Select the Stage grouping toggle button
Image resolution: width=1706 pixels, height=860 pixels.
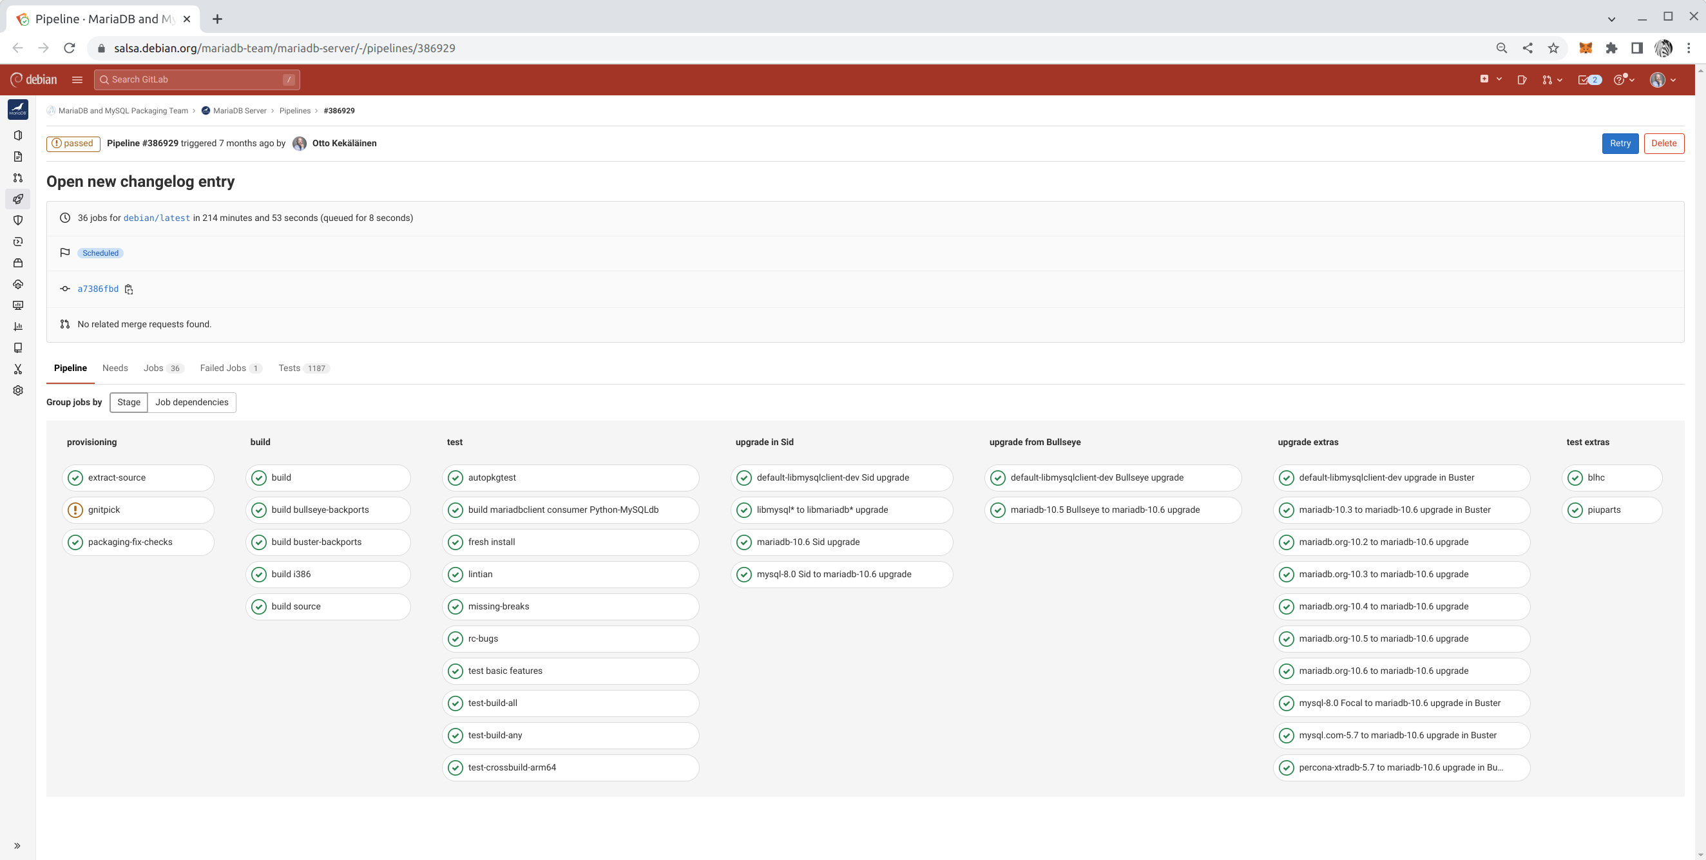pos(128,401)
